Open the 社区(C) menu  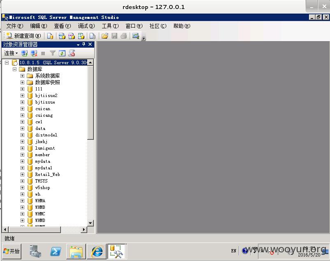point(158,26)
